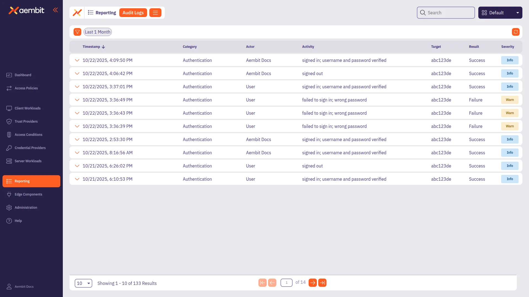529x297 pixels.
Task: Click inside the Search field
Action: pos(446,13)
